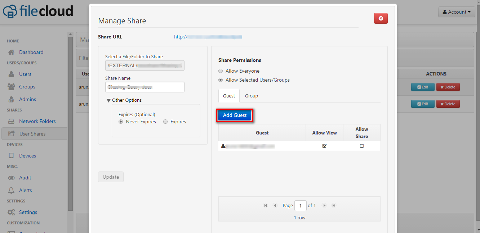The width and height of the screenshot is (480, 233).
Task: Click the Audit eye icon
Action: (x=11, y=178)
